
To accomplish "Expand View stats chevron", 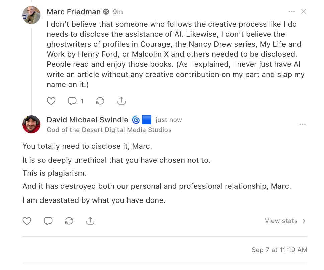I will 304,221.
